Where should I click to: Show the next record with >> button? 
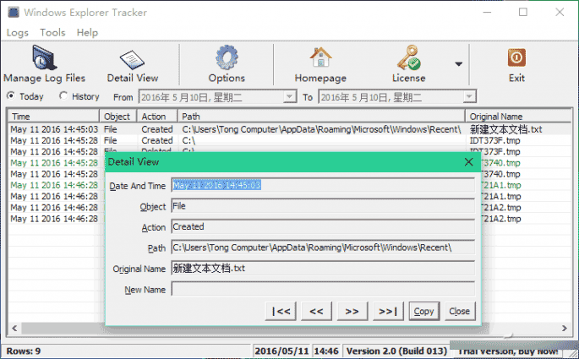point(352,311)
